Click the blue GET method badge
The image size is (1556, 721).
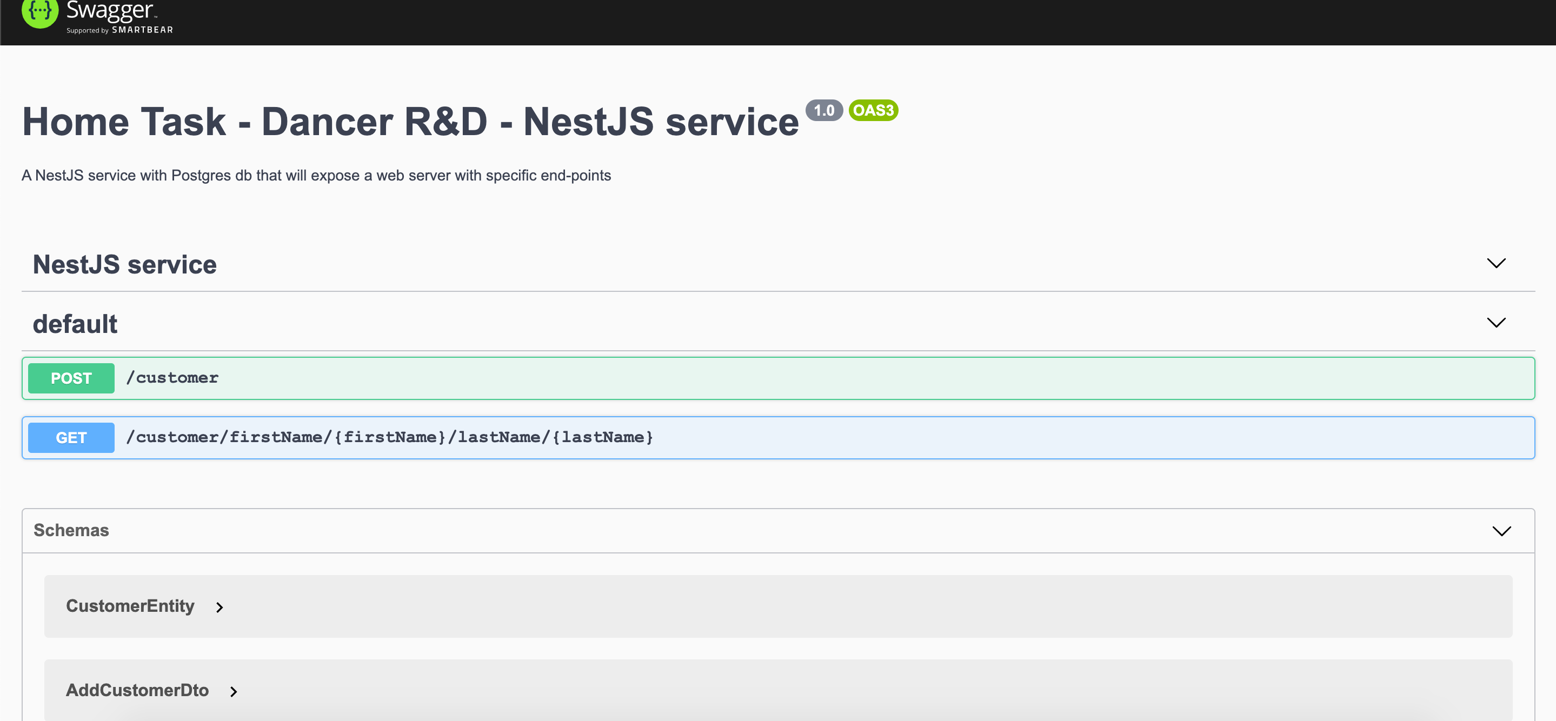tap(71, 437)
